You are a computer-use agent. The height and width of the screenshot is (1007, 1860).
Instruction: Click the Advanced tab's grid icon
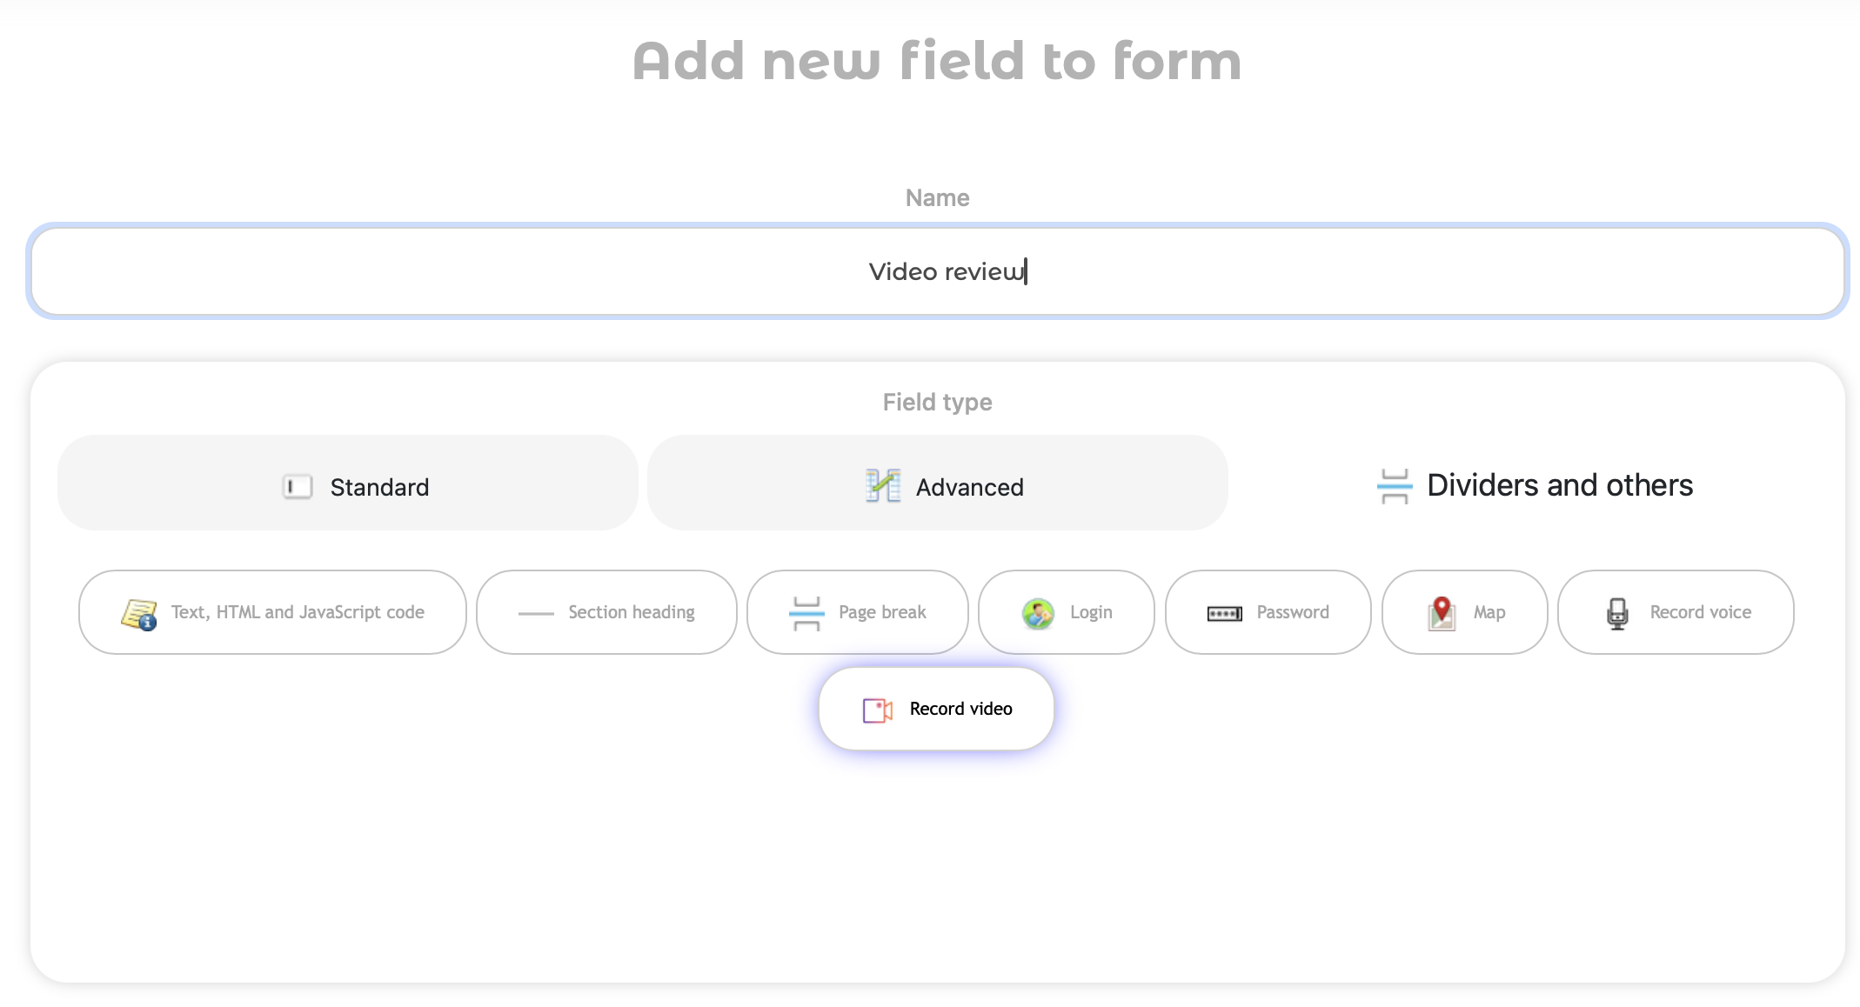[x=883, y=486]
